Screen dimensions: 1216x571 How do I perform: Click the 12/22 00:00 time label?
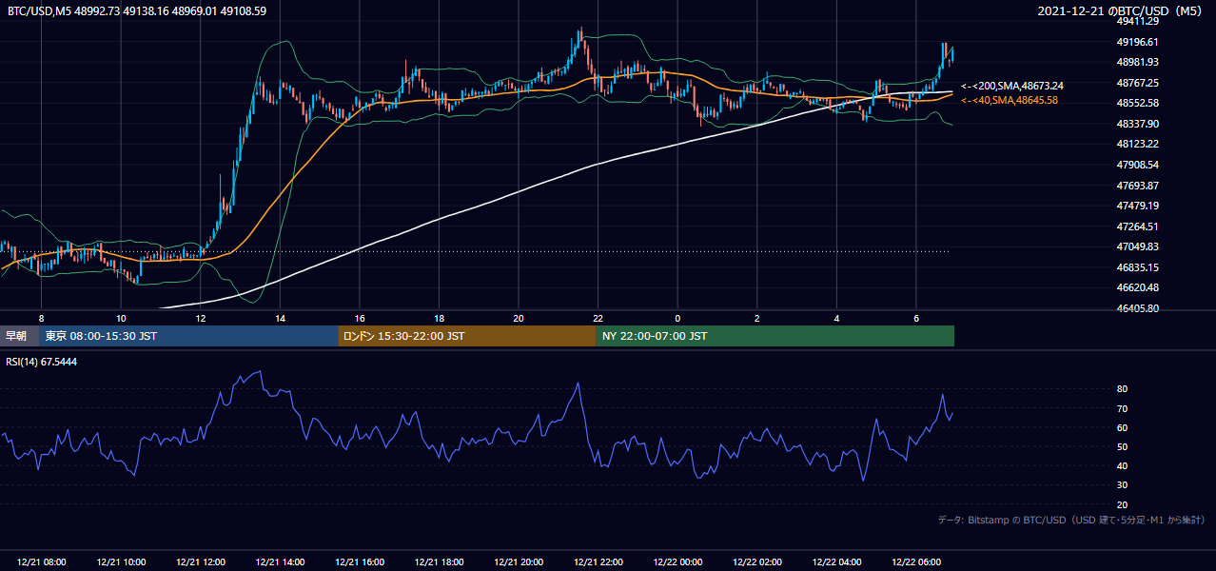pos(677,562)
